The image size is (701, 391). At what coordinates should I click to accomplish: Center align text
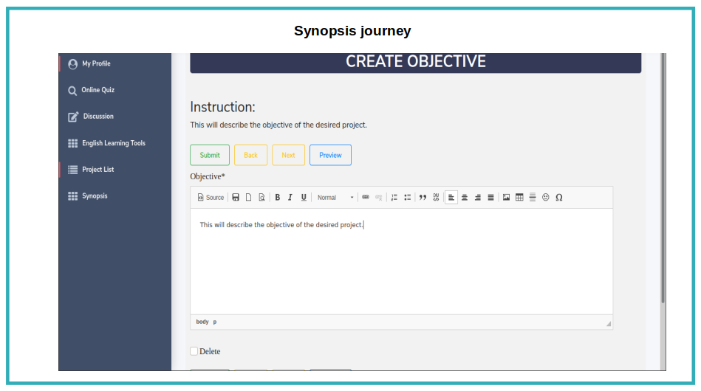[x=465, y=197]
